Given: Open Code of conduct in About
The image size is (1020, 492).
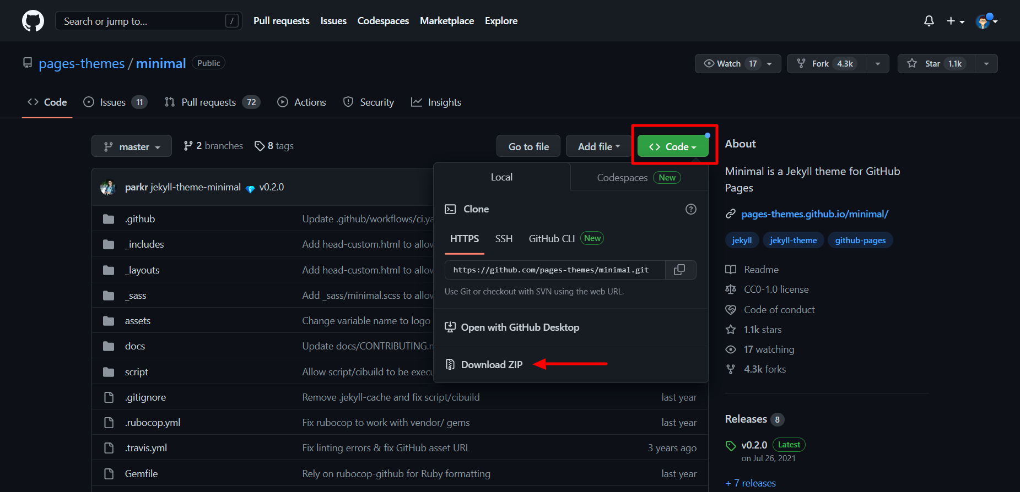Looking at the screenshot, I should [779, 310].
